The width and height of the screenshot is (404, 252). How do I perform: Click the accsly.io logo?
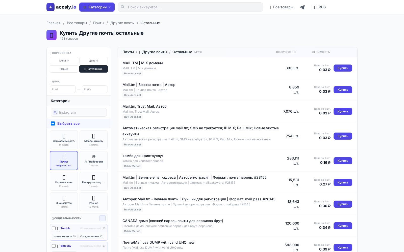(61, 7)
